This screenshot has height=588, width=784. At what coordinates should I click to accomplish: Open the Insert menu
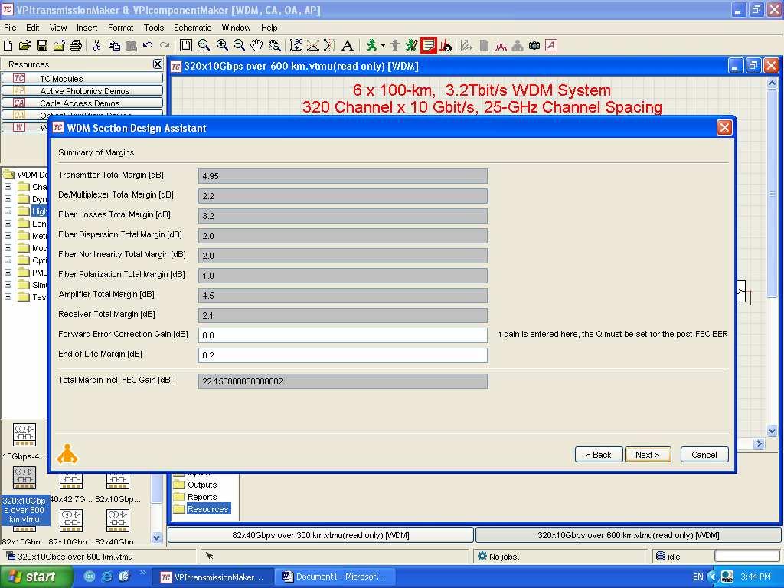(87, 28)
